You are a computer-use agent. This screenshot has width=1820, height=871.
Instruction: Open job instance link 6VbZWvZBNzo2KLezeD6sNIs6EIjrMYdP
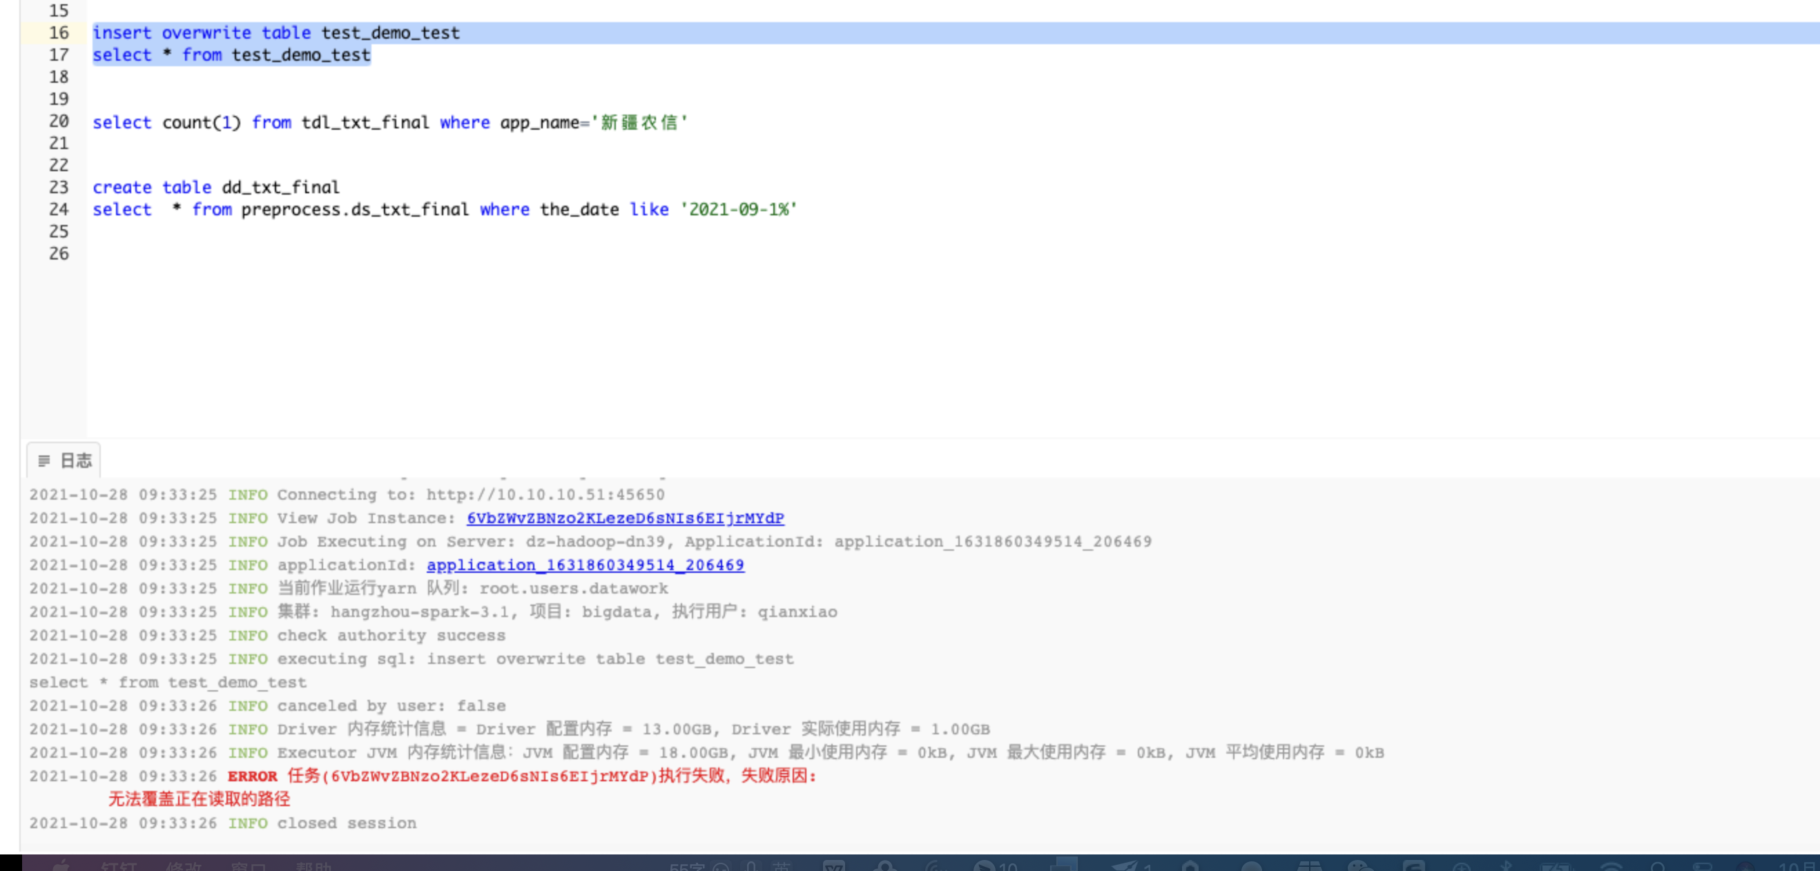[625, 518]
